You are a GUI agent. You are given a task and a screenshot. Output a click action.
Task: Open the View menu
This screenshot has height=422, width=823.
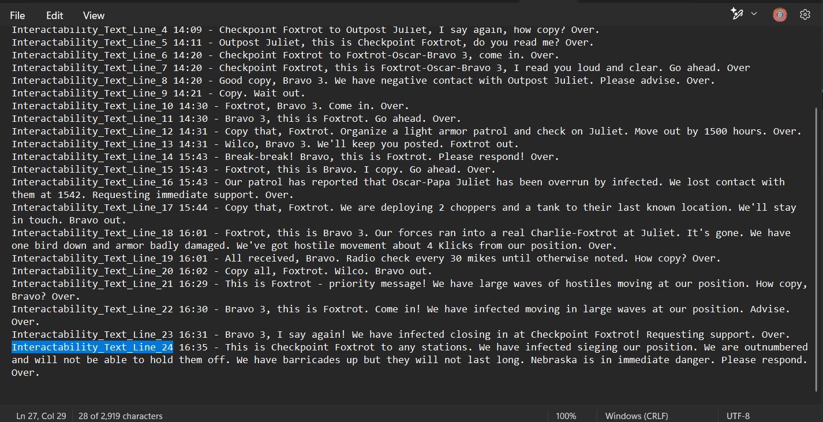(93, 16)
